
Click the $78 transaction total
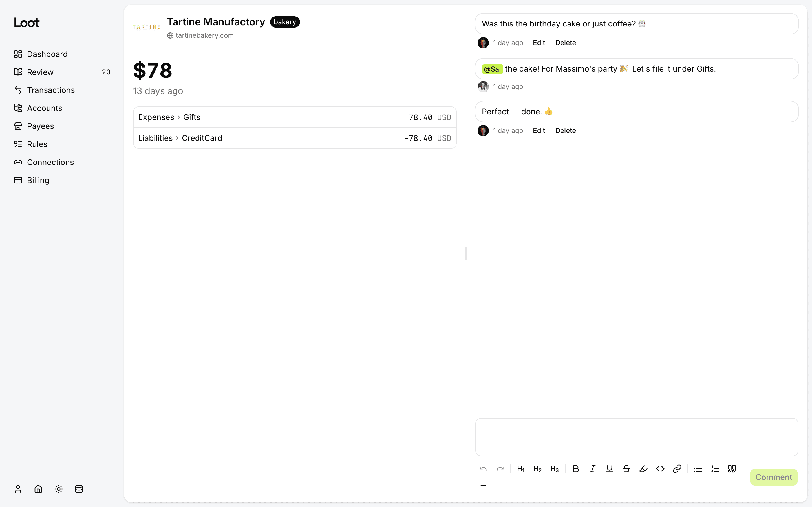coord(153,70)
